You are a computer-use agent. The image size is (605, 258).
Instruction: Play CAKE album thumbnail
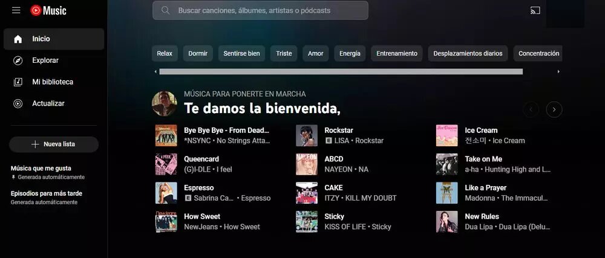(x=307, y=193)
